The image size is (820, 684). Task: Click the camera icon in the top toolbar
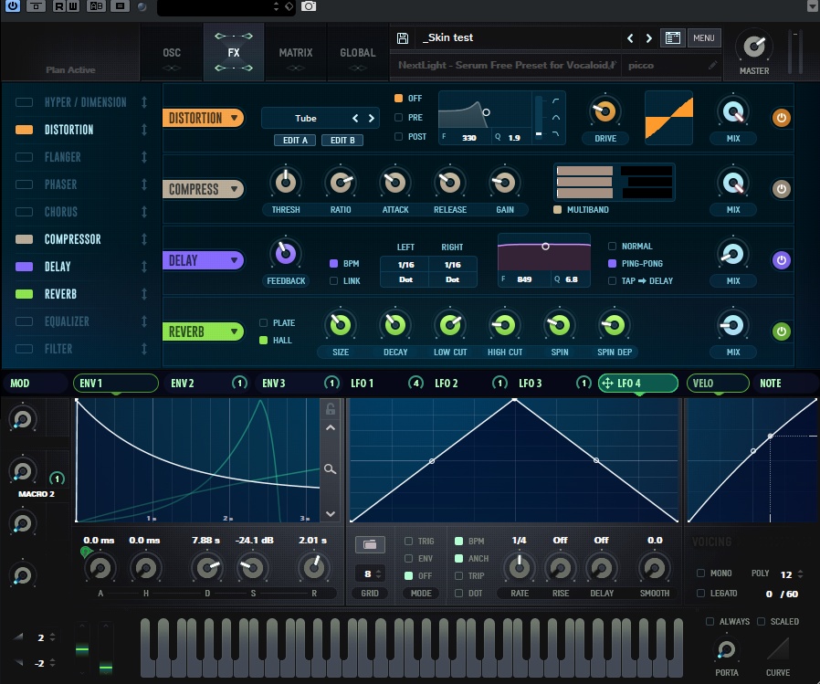(308, 6)
